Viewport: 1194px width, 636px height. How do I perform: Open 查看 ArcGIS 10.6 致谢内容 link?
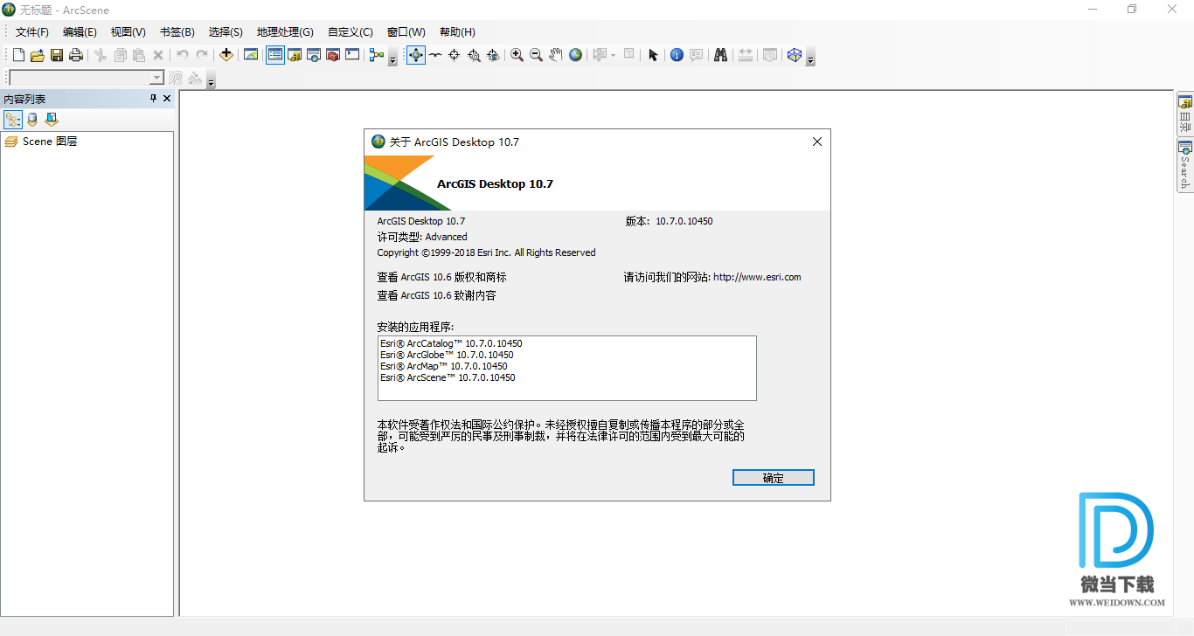point(436,295)
